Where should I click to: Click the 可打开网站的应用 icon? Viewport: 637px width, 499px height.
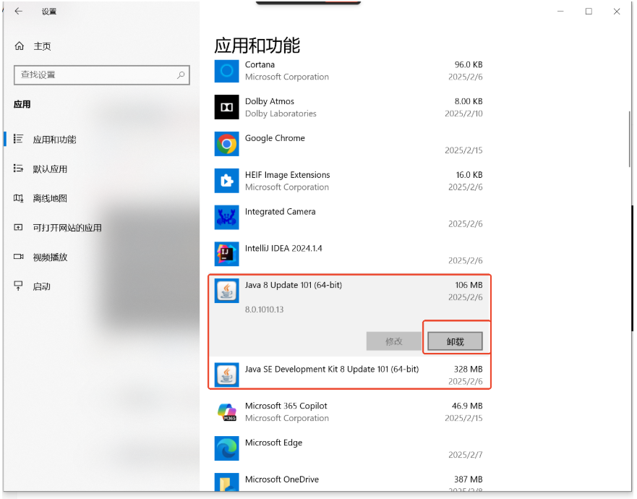[18, 227]
